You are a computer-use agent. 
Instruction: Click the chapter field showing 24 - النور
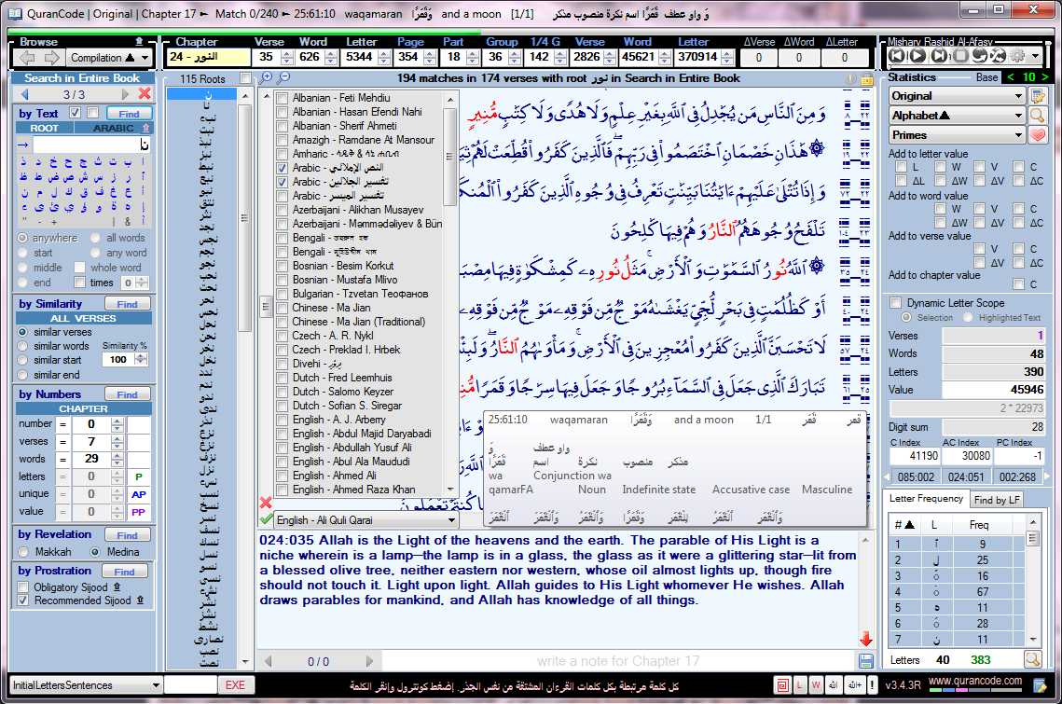(x=209, y=57)
